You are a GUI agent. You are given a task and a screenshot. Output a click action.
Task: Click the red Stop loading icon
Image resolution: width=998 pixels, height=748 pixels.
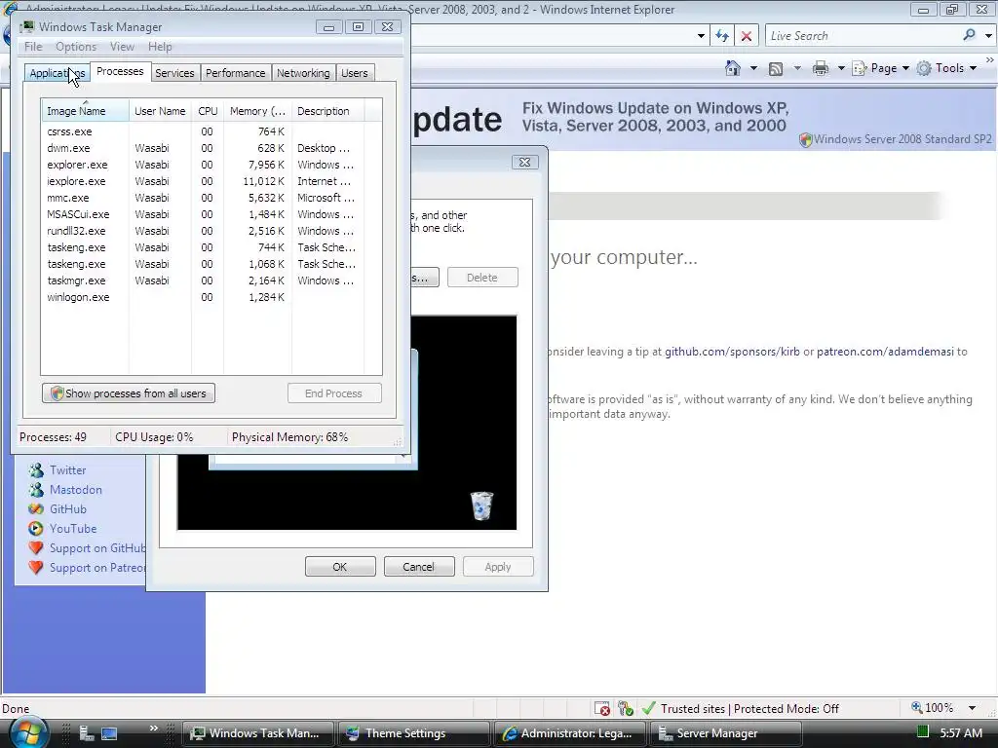[x=746, y=36]
